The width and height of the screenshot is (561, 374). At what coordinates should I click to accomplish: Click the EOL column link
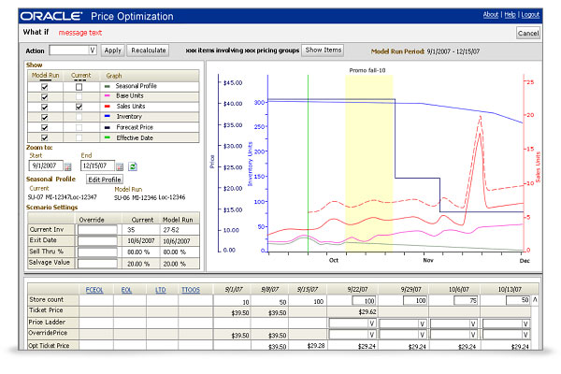[x=126, y=290]
